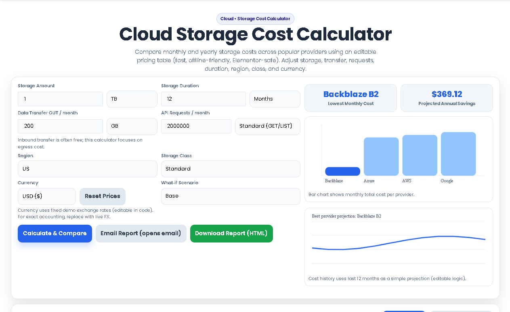Click the Storage Amount input field
The width and height of the screenshot is (510, 312).
(x=60, y=99)
